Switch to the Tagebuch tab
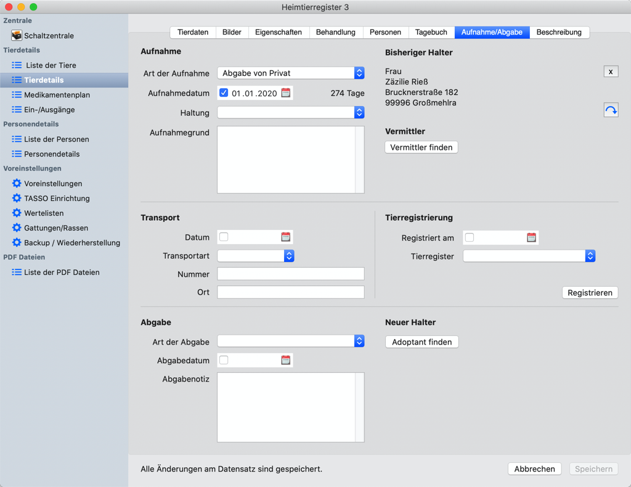Image resolution: width=631 pixels, height=487 pixels. coord(431,32)
